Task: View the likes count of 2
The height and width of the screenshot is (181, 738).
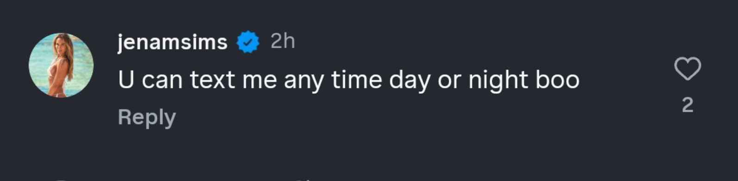Action: pos(688,105)
